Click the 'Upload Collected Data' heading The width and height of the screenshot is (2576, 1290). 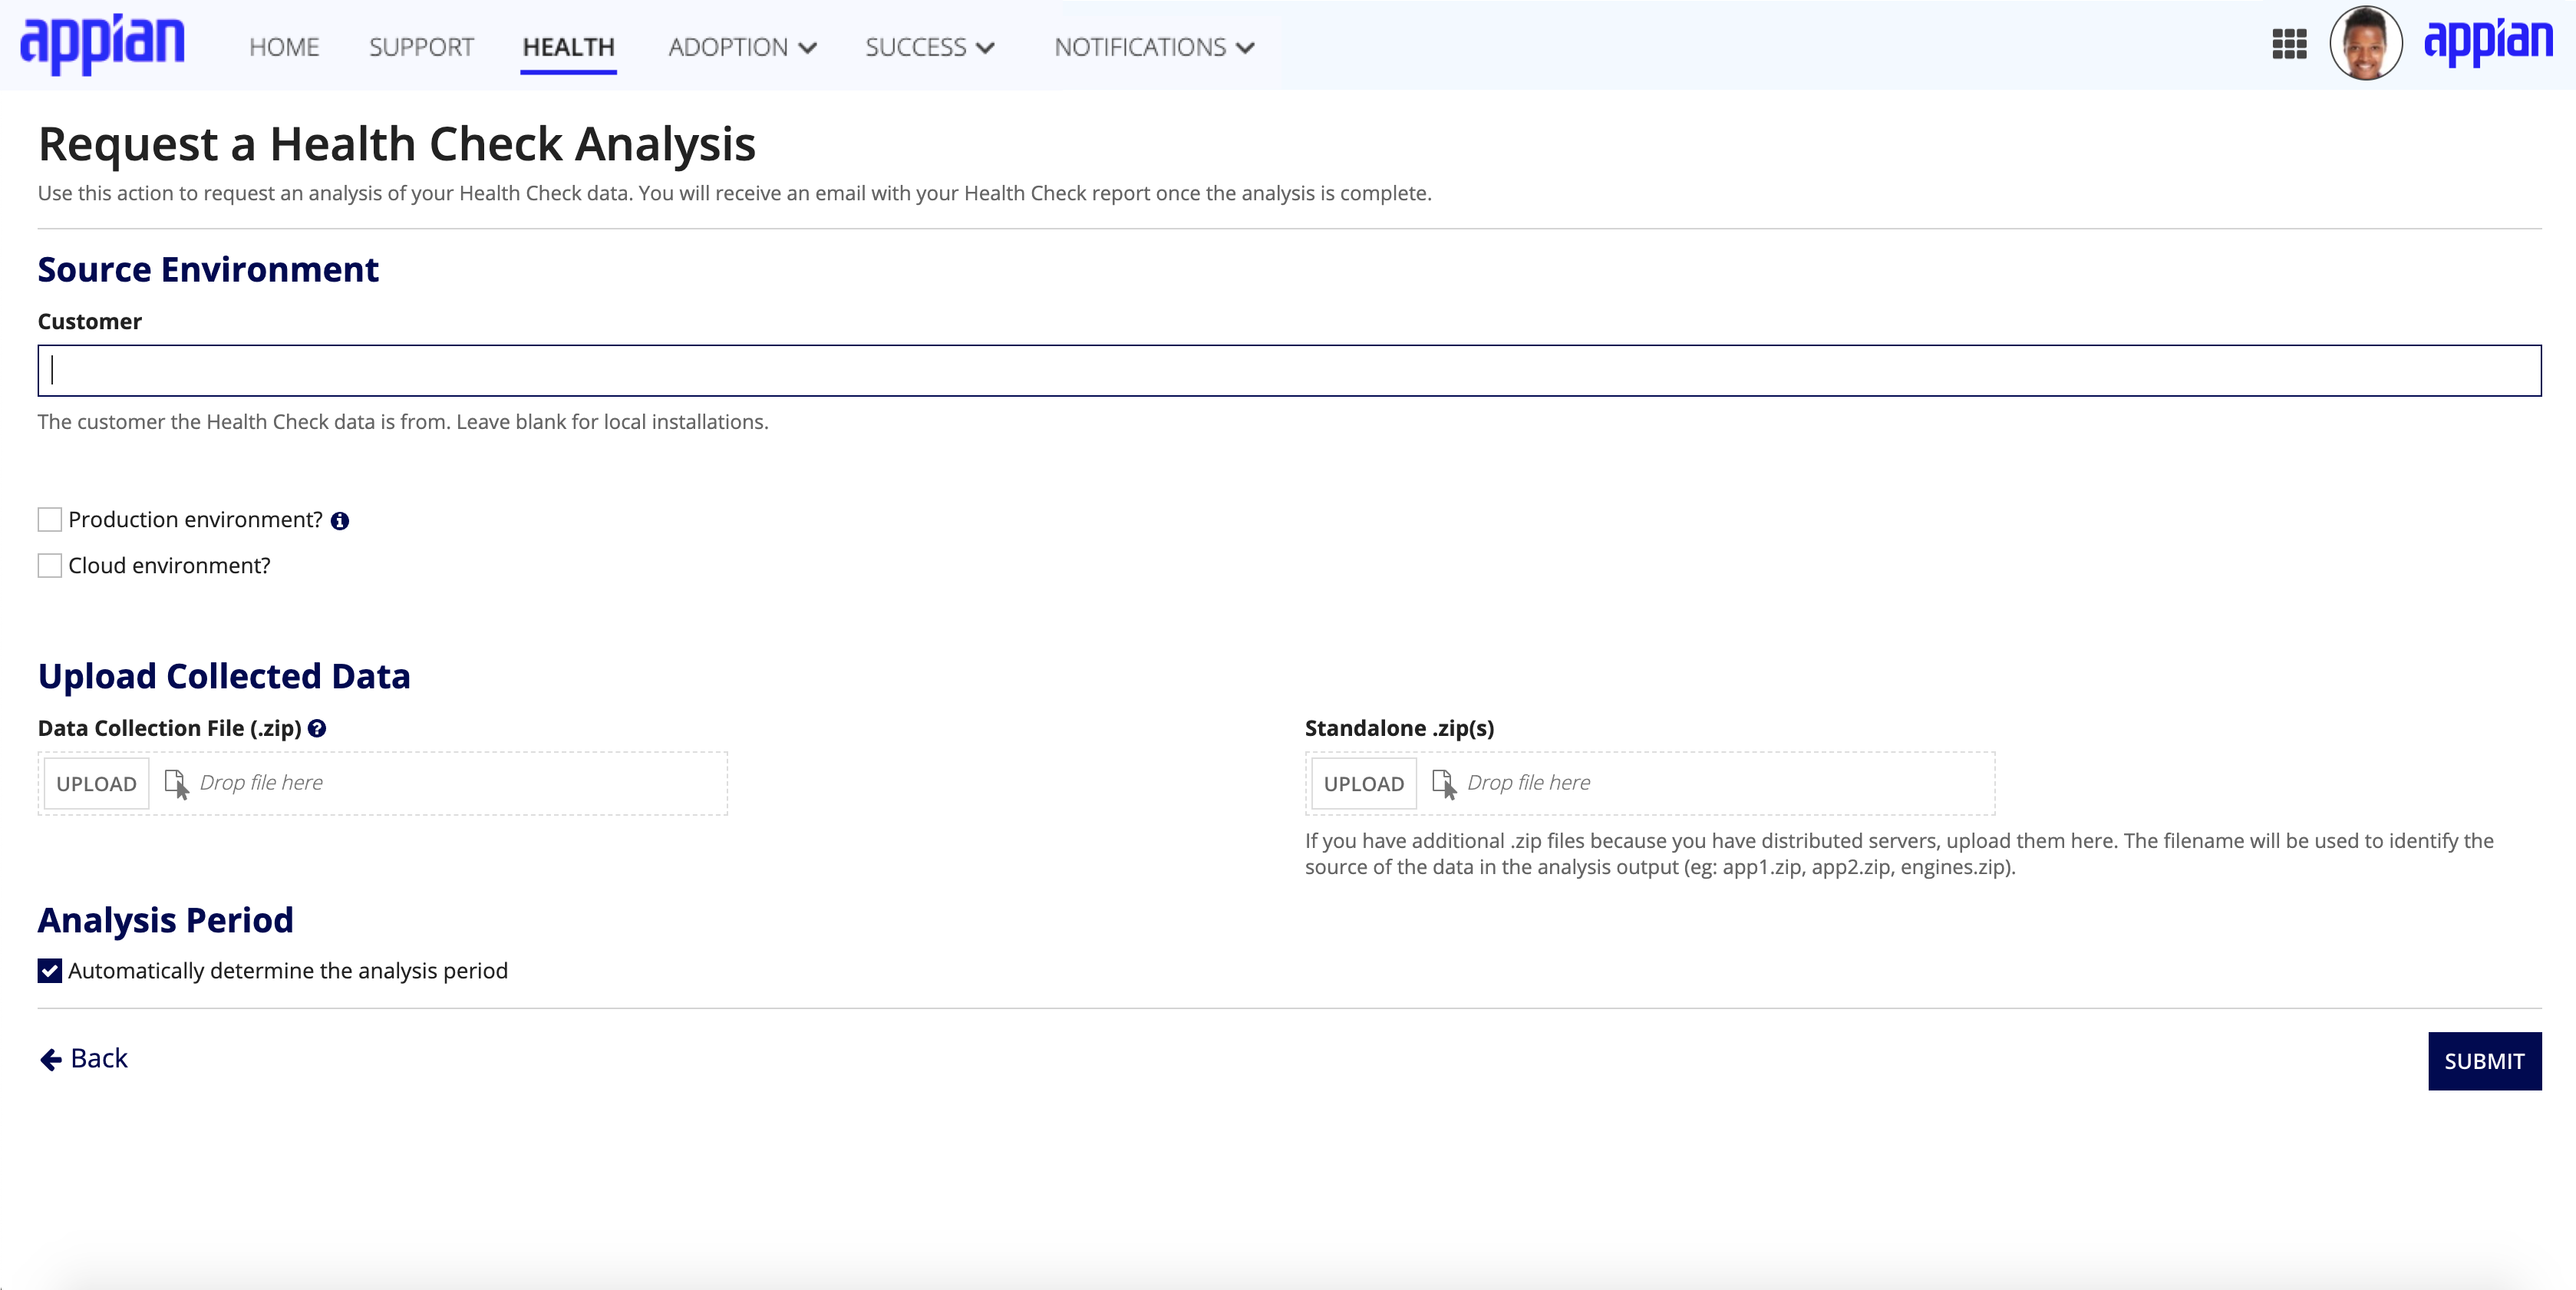point(224,677)
